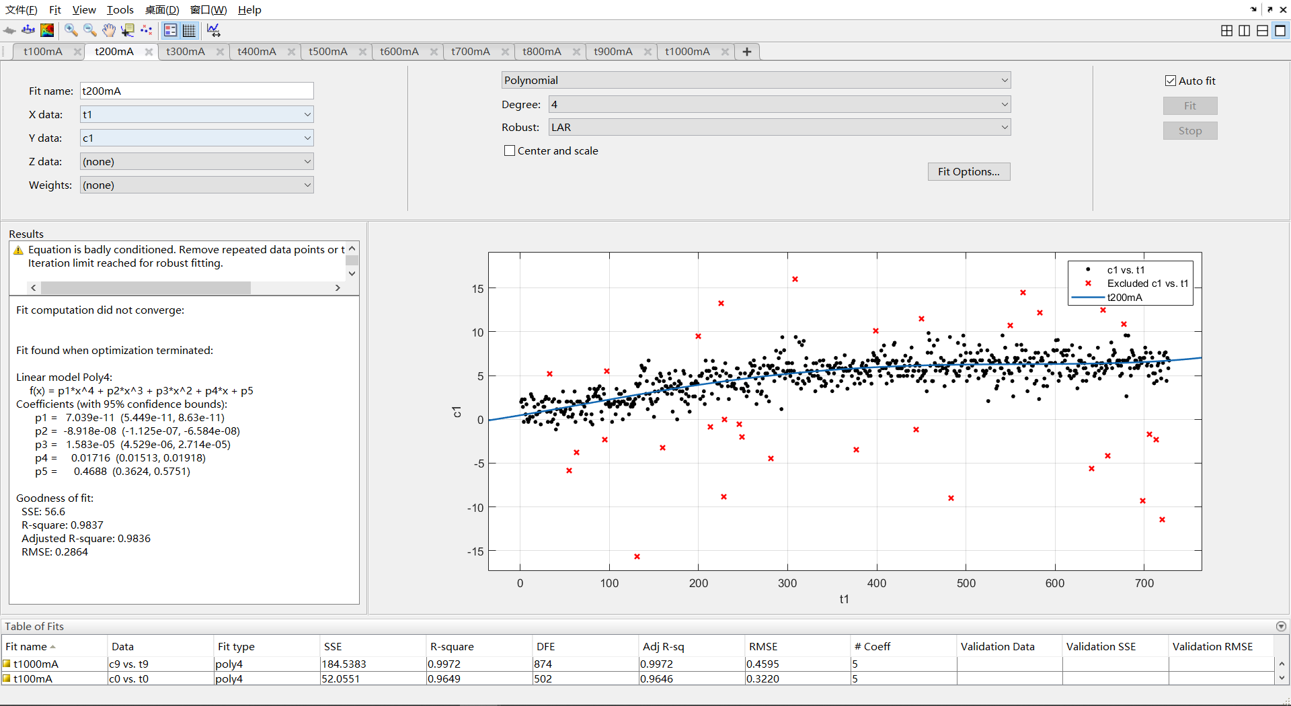This screenshot has width=1291, height=706.
Task: Add a new fit tab with plus
Action: tap(747, 52)
